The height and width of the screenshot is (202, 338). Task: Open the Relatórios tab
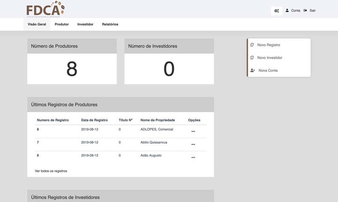(x=110, y=24)
